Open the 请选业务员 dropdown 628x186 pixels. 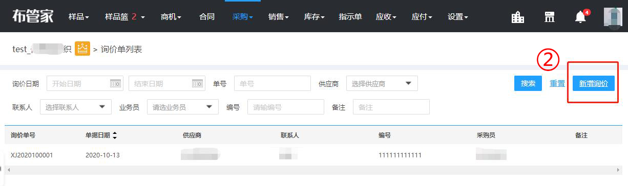click(x=183, y=107)
